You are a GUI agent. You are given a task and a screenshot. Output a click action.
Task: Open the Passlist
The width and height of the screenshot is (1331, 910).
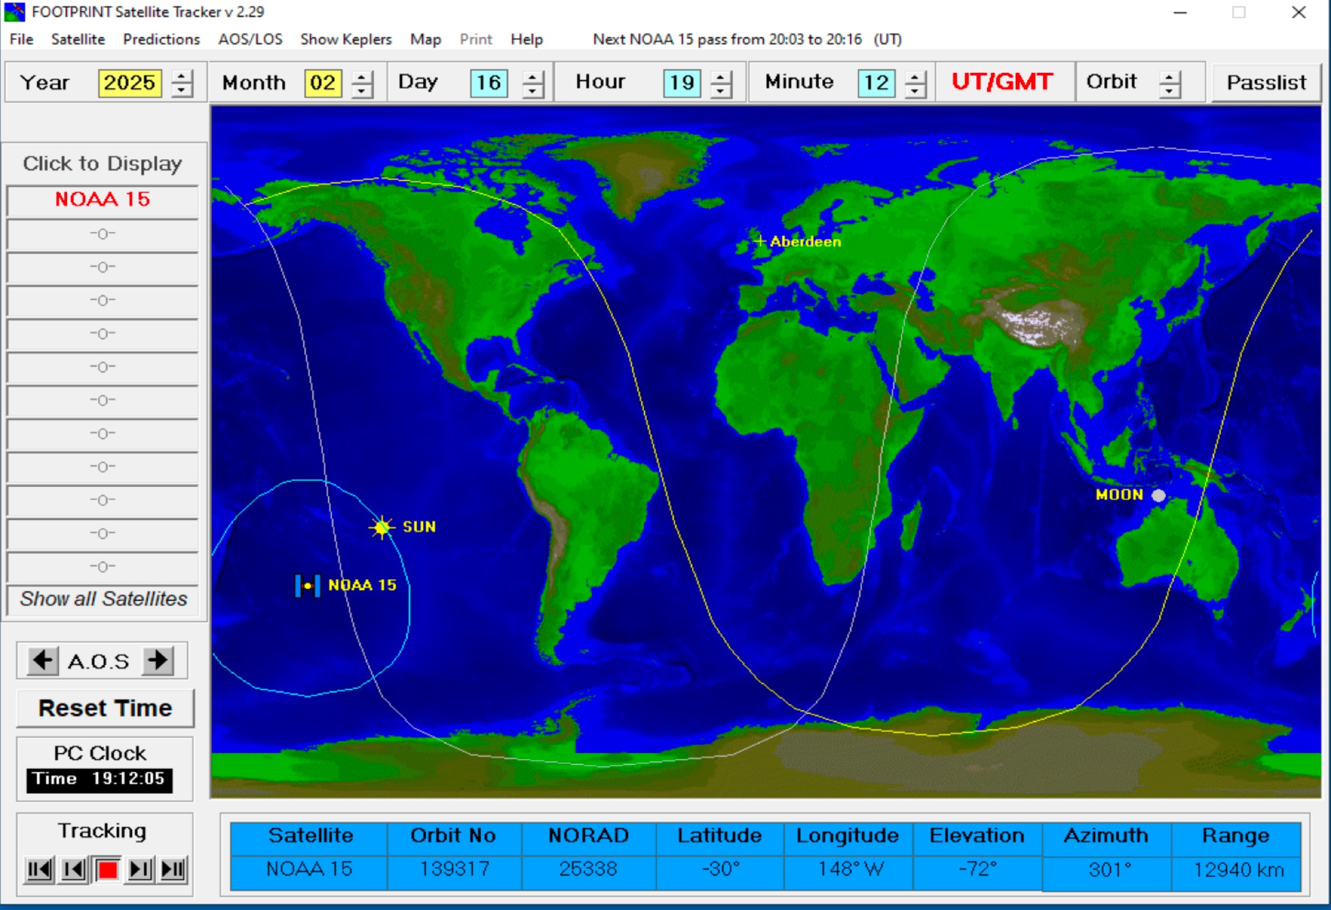[x=1266, y=83]
